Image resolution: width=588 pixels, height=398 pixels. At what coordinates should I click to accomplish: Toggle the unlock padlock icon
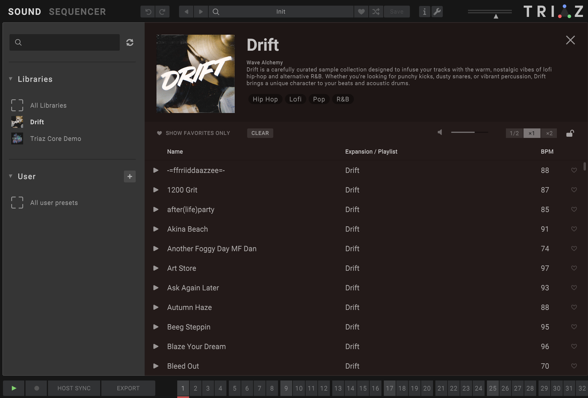point(570,133)
